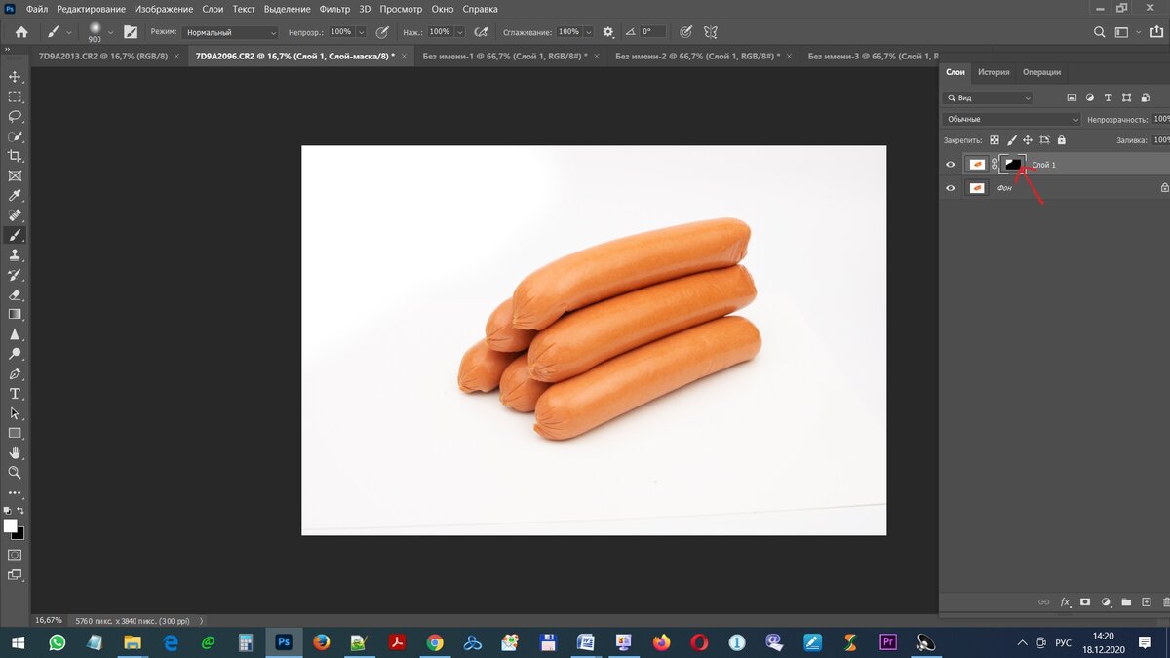
Task: Select the Hand tool
Action: point(15,453)
